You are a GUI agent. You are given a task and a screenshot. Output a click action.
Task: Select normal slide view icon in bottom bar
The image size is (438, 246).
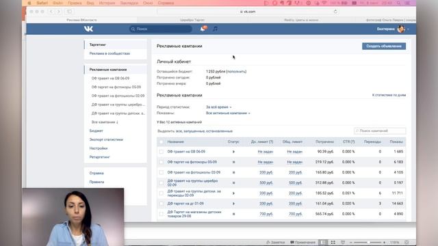(322, 243)
